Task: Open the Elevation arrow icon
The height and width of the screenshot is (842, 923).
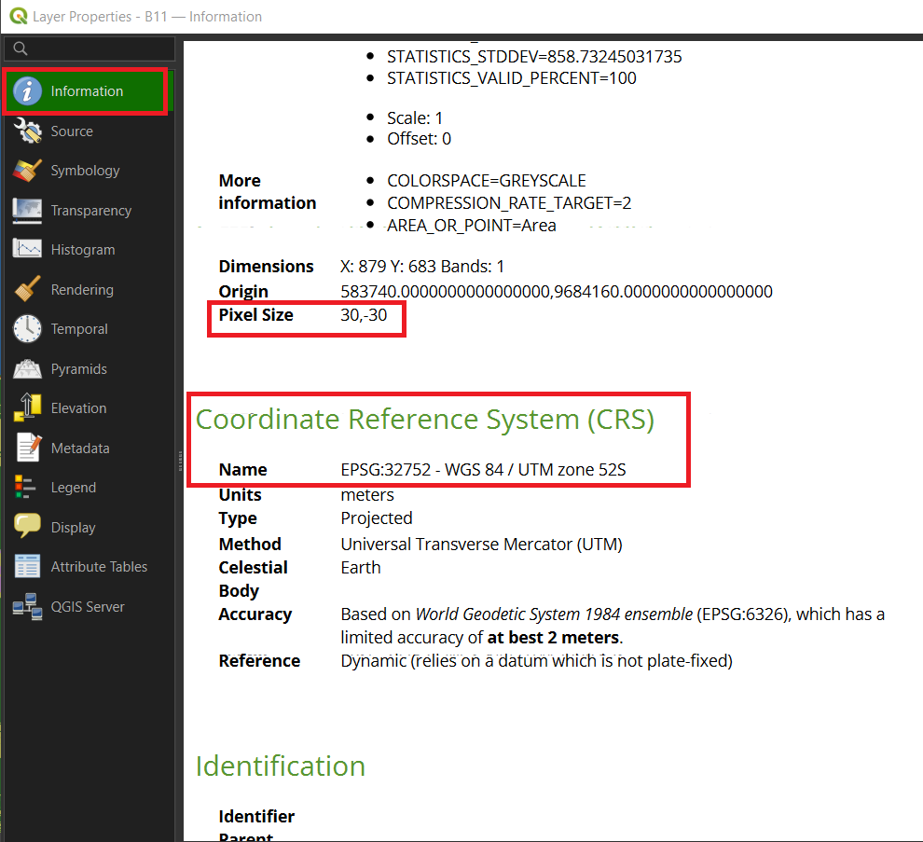Action: (28, 407)
